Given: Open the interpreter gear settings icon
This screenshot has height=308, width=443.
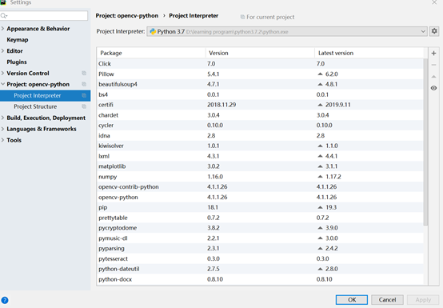Looking at the screenshot, I should coord(434,31).
